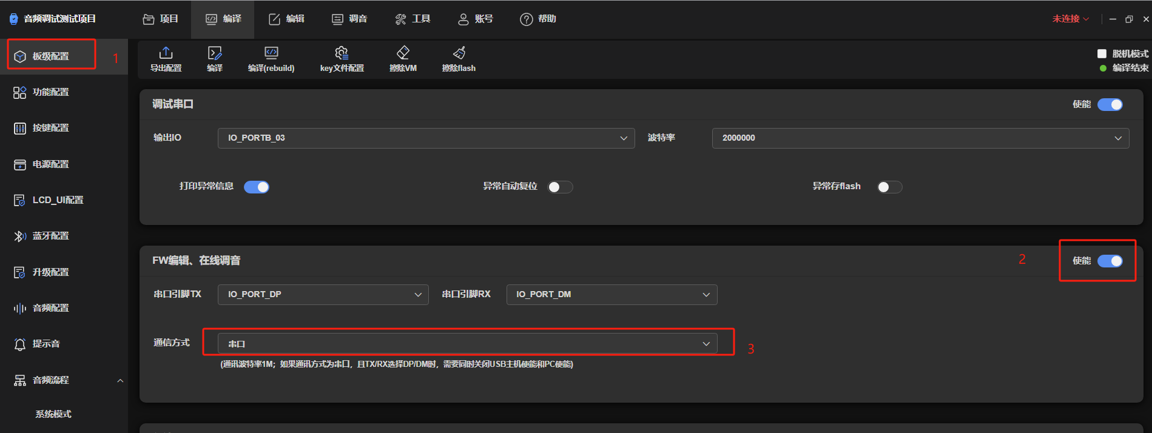This screenshot has width=1152, height=433.
Task: Toggle 打印异常信息 switch
Action: (x=257, y=187)
